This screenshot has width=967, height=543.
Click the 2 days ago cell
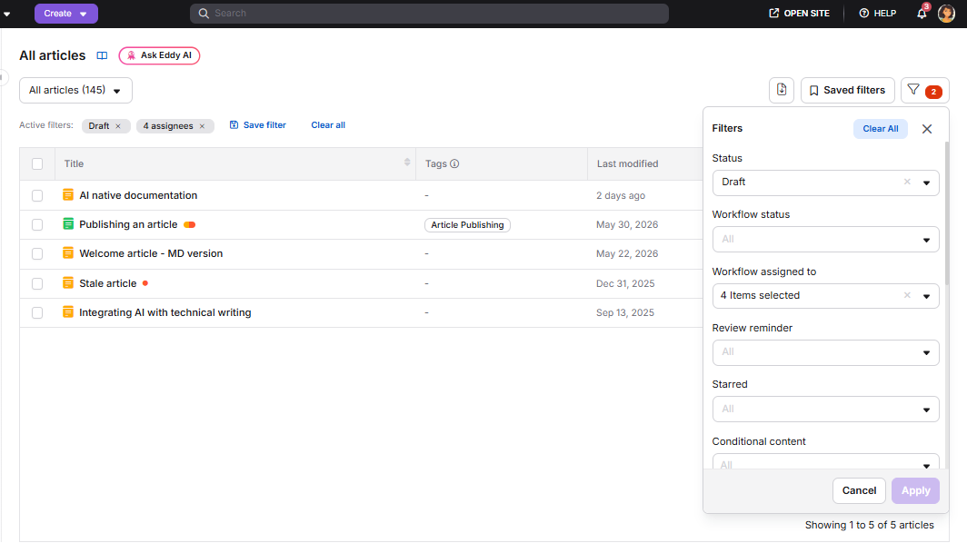tap(621, 195)
